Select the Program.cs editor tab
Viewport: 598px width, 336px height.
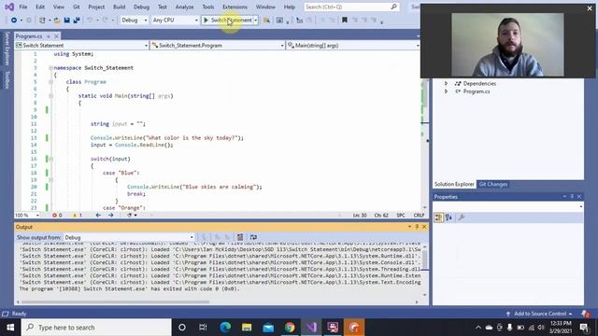tap(29, 36)
